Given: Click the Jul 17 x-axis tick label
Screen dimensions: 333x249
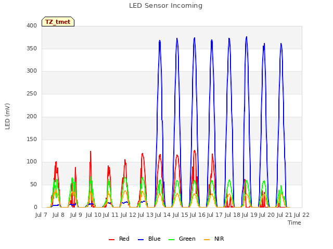Looking at the screenshot, I should [x=215, y=215].
